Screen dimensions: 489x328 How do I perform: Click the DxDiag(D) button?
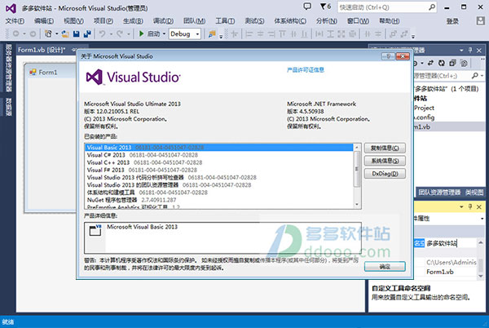point(385,174)
